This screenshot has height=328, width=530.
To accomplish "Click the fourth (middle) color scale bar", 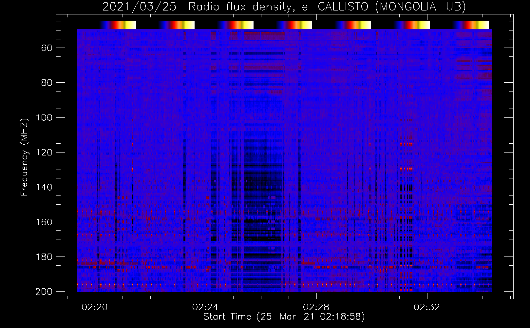I will [x=294, y=25].
